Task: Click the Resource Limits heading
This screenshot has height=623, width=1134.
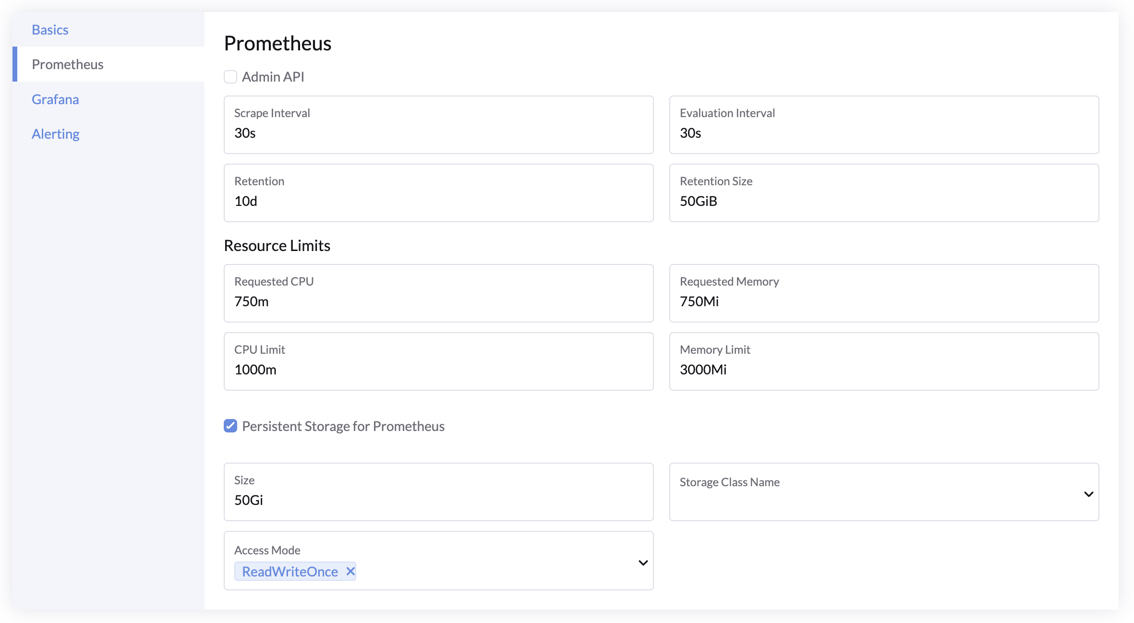Action: (x=277, y=246)
